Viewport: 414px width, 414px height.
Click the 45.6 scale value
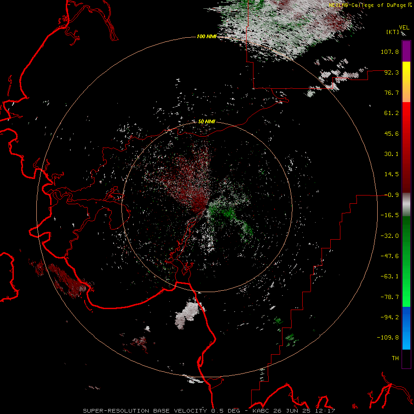click(391, 133)
